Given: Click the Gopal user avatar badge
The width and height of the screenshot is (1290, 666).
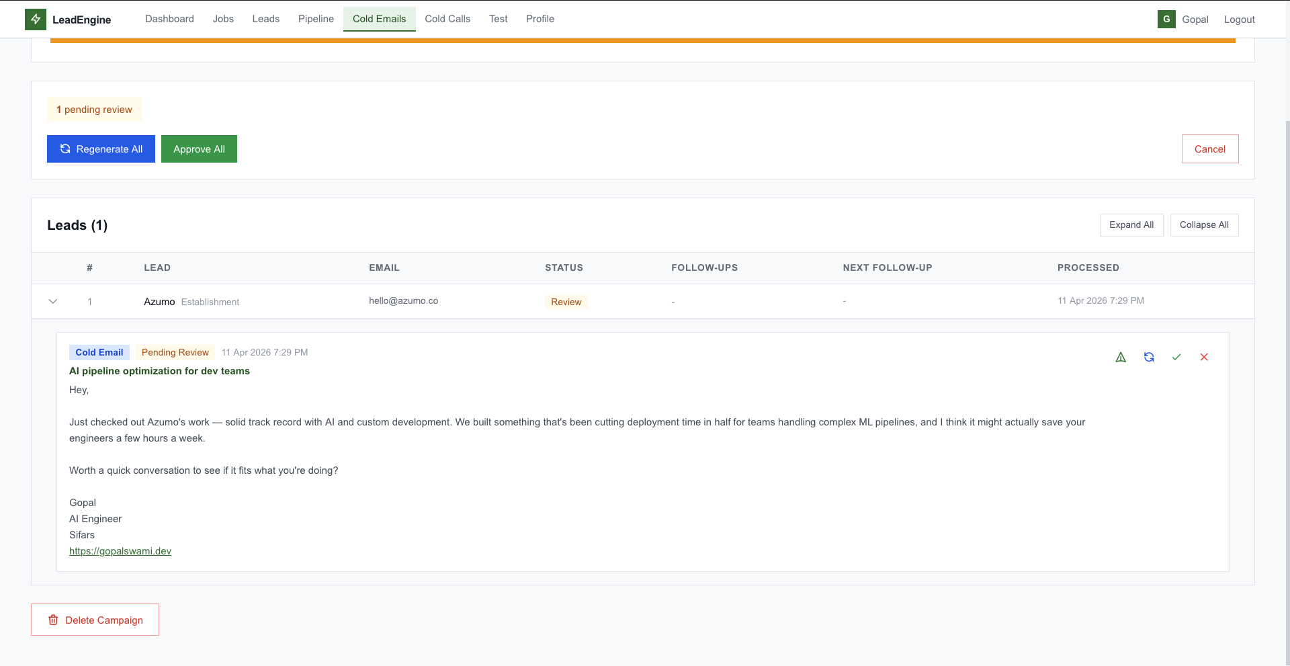Looking at the screenshot, I should point(1166,19).
